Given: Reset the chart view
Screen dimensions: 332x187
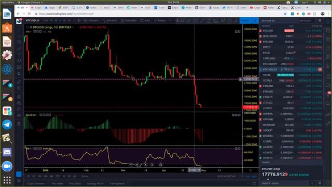Looking at the screenshot, I should coord(160,165).
